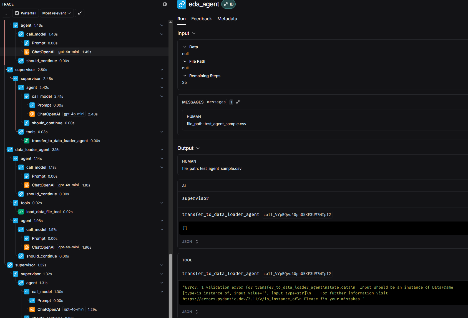The image size is (468, 318).
Task: Select ChatOpenAI 1.29s OpenAI icon
Action: pos(32,309)
